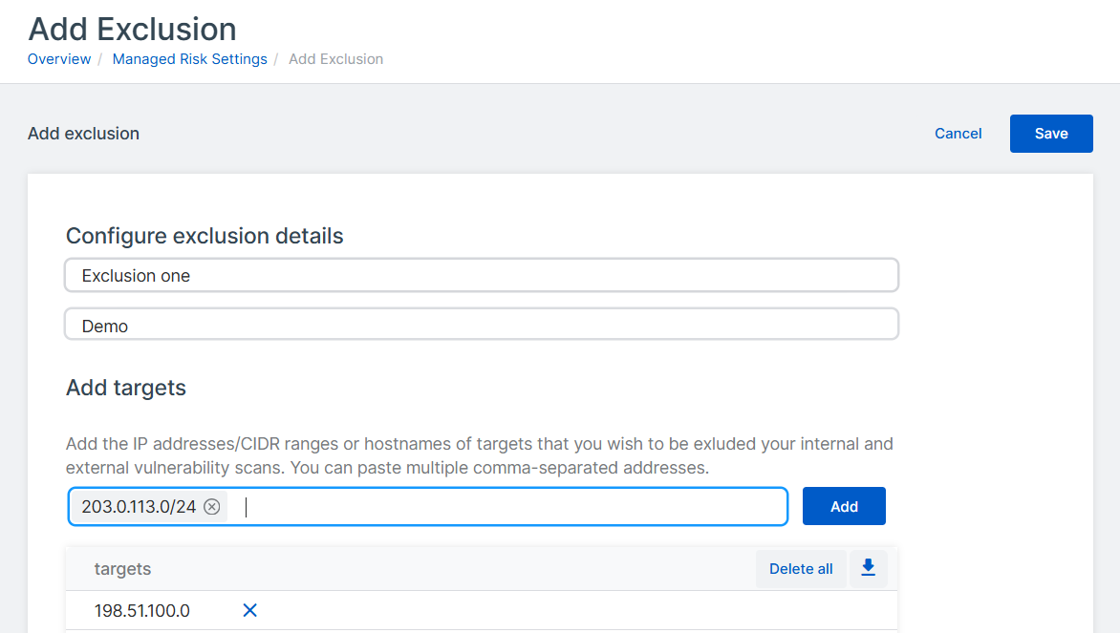Click the circled X inside the address chip
Image resolution: width=1120 pixels, height=633 pixels.
(x=212, y=506)
